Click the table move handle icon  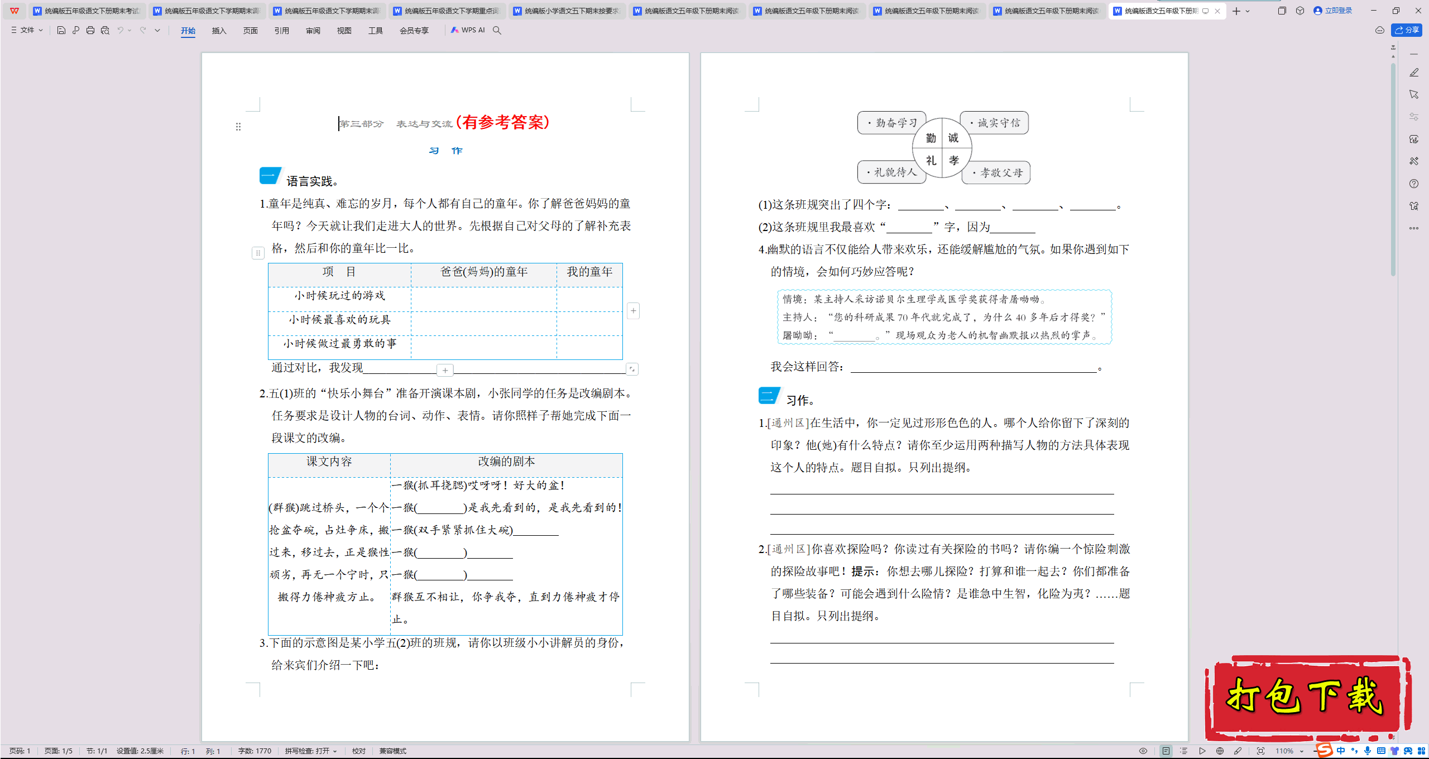tap(258, 253)
